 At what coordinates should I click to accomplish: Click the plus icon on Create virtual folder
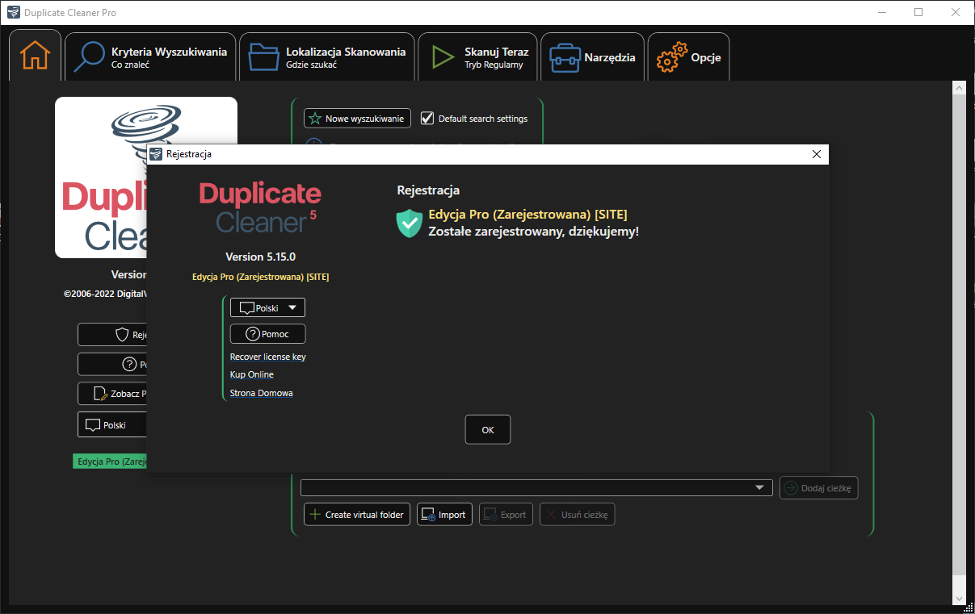[316, 515]
